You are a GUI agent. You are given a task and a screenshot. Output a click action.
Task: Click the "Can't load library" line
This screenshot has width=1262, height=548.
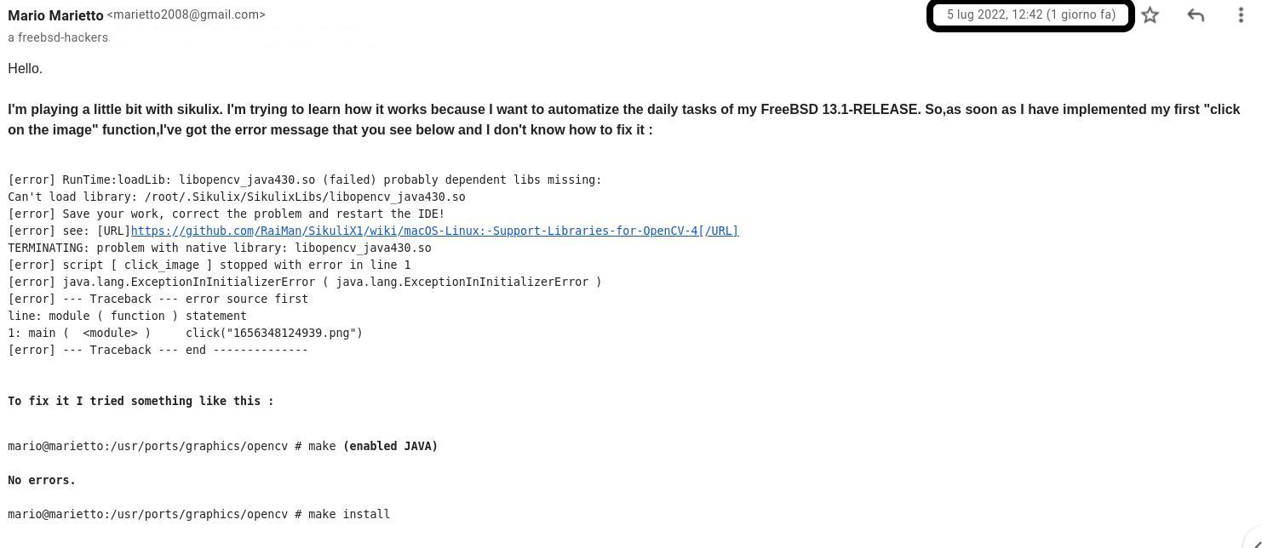tap(237, 197)
